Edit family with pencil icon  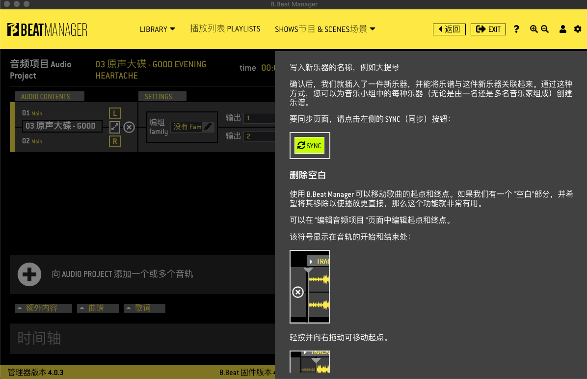[208, 127]
